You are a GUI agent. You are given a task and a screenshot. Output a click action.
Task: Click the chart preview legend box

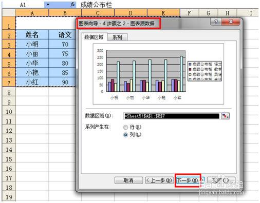click(x=205, y=71)
